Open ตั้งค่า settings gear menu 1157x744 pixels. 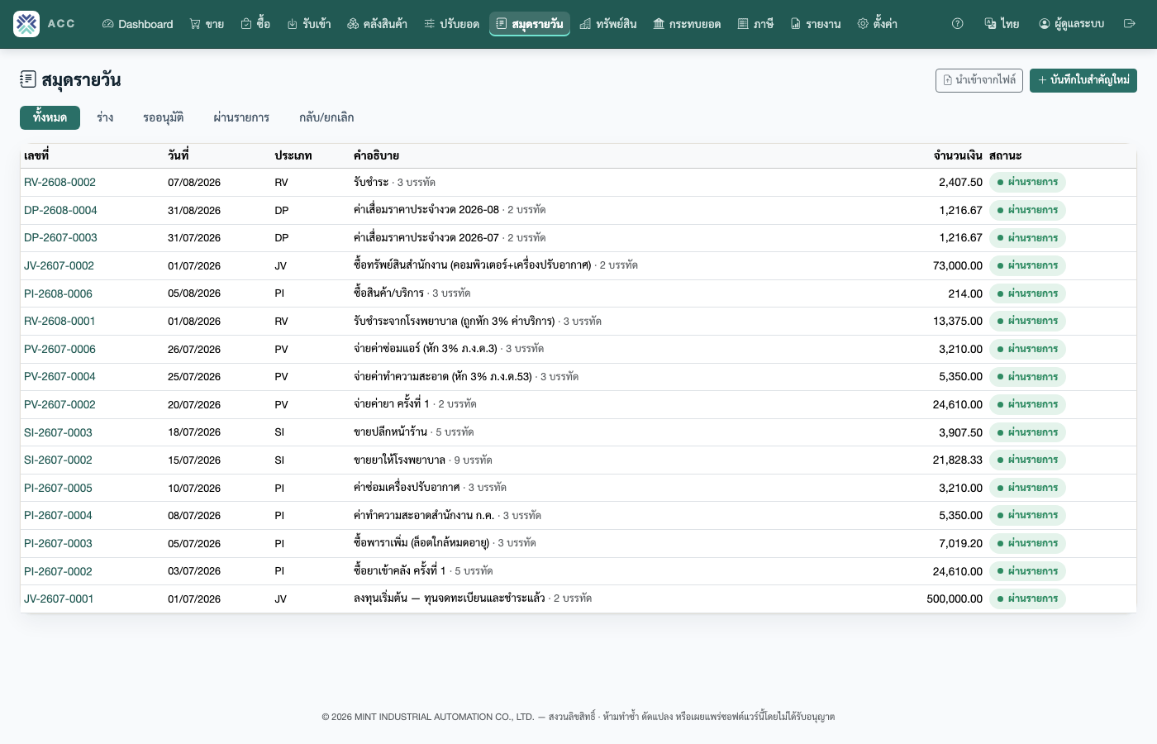(x=877, y=24)
